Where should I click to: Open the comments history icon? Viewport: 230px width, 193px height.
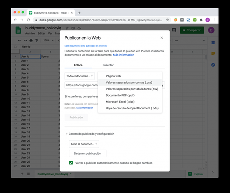pyautogui.click(x=174, y=30)
